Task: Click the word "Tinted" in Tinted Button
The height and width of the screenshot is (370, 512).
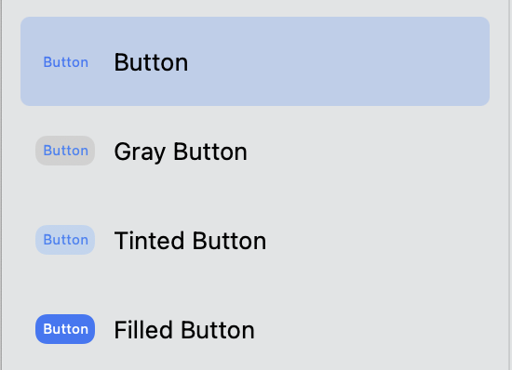Action: click(x=149, y=241)
